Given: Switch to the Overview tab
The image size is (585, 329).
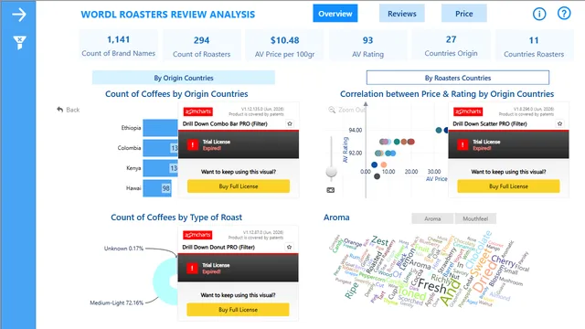Looking at the screenshot, I should (x=335, y=14).
